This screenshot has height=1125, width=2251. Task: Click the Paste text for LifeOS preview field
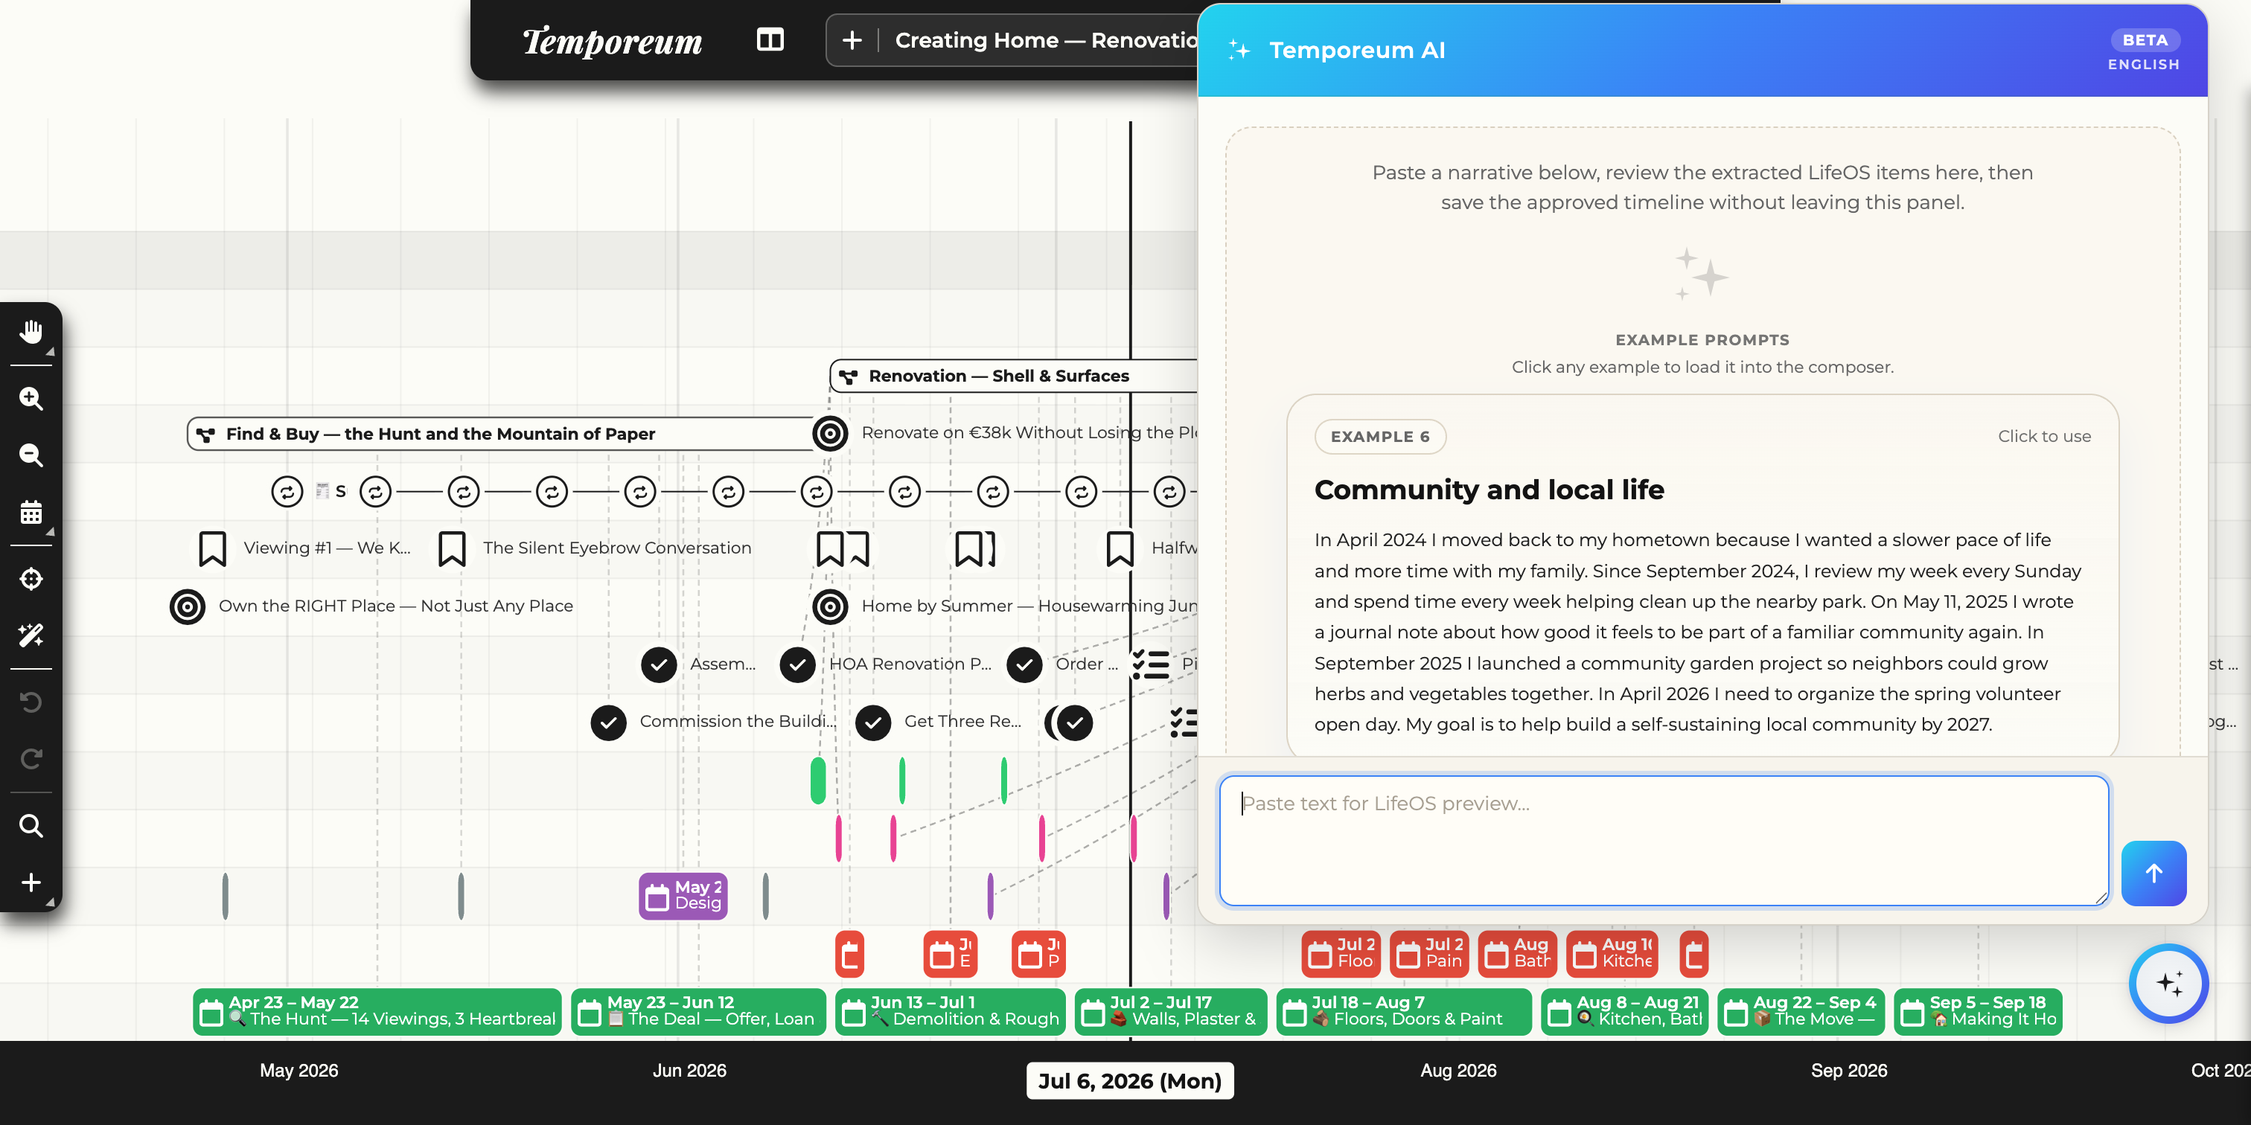(1664, 840)
